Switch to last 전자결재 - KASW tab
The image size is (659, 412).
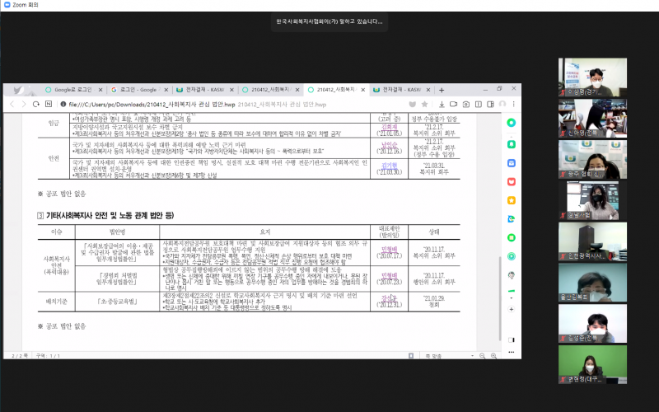click(402, 90)
